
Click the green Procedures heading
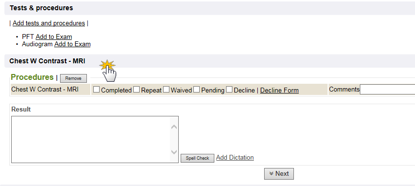tap(32, 77)
